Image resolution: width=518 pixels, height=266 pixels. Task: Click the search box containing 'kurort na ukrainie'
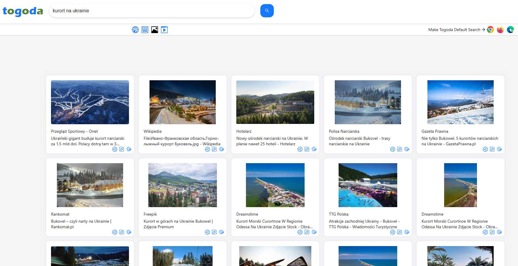pos(152,11)
